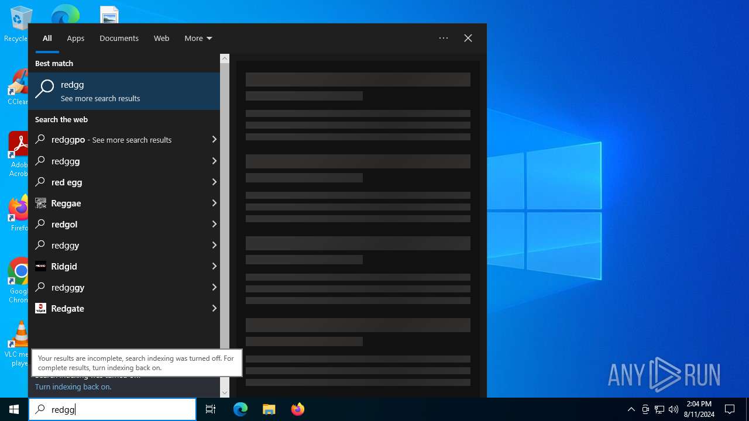Close the search panel

(468, 38)
